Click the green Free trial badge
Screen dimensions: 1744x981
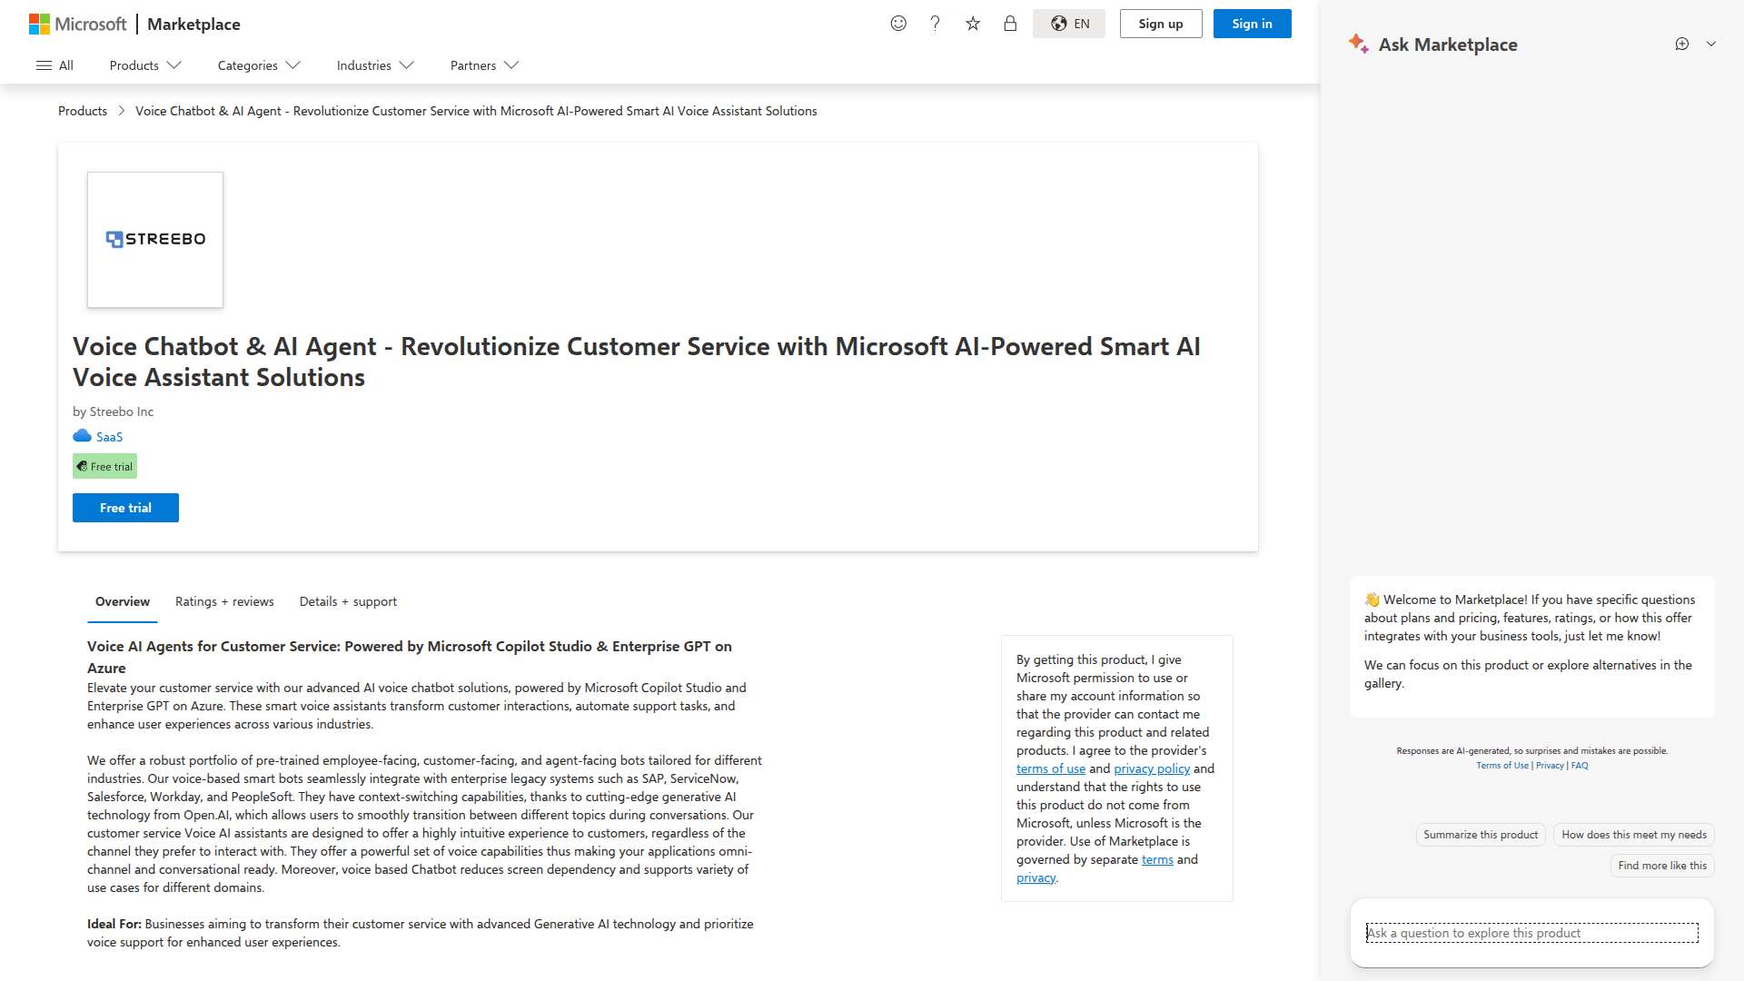[x=104, y=466]
